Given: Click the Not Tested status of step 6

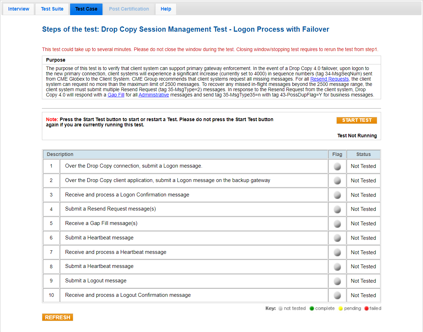Looking at the screenshot, I should click(363, 238).
